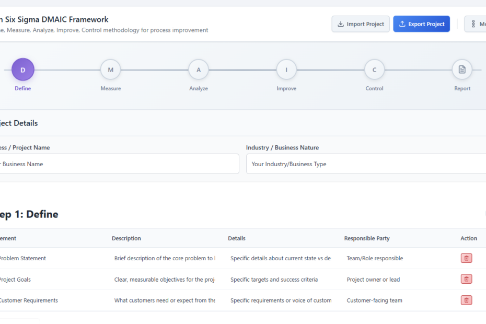Click the Import Project button
The image size is (486, 324).
361,24
